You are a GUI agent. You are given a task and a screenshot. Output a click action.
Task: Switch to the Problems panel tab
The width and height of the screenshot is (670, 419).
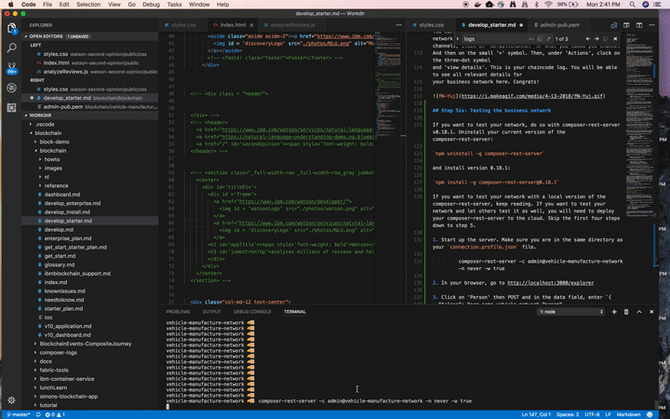pos(178,311)
